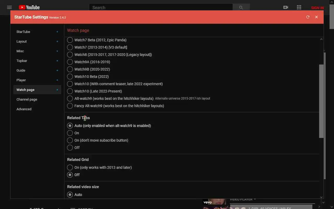
Task: Click the search magnifier button
Action: 241,7
